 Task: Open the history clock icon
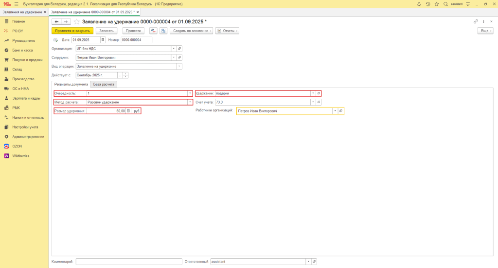pyautogui.click(x=427, y=4)
